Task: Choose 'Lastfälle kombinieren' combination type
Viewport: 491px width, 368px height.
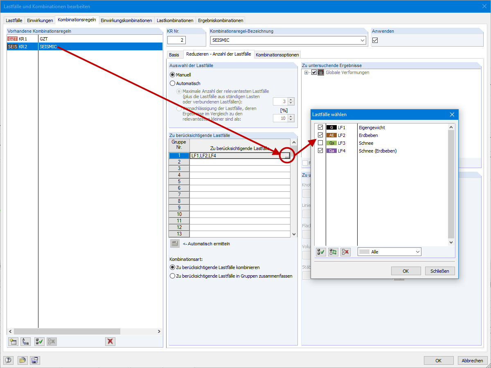Action: click(172, 267)
